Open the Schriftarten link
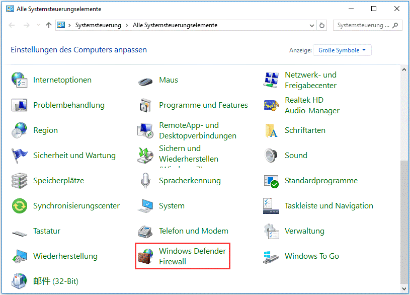Image resolution: width=410 pixels, height=295 pixels. 305,130
